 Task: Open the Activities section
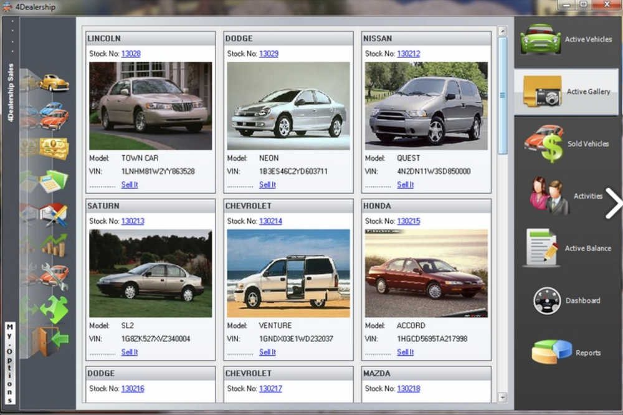(x=567, y=196)
